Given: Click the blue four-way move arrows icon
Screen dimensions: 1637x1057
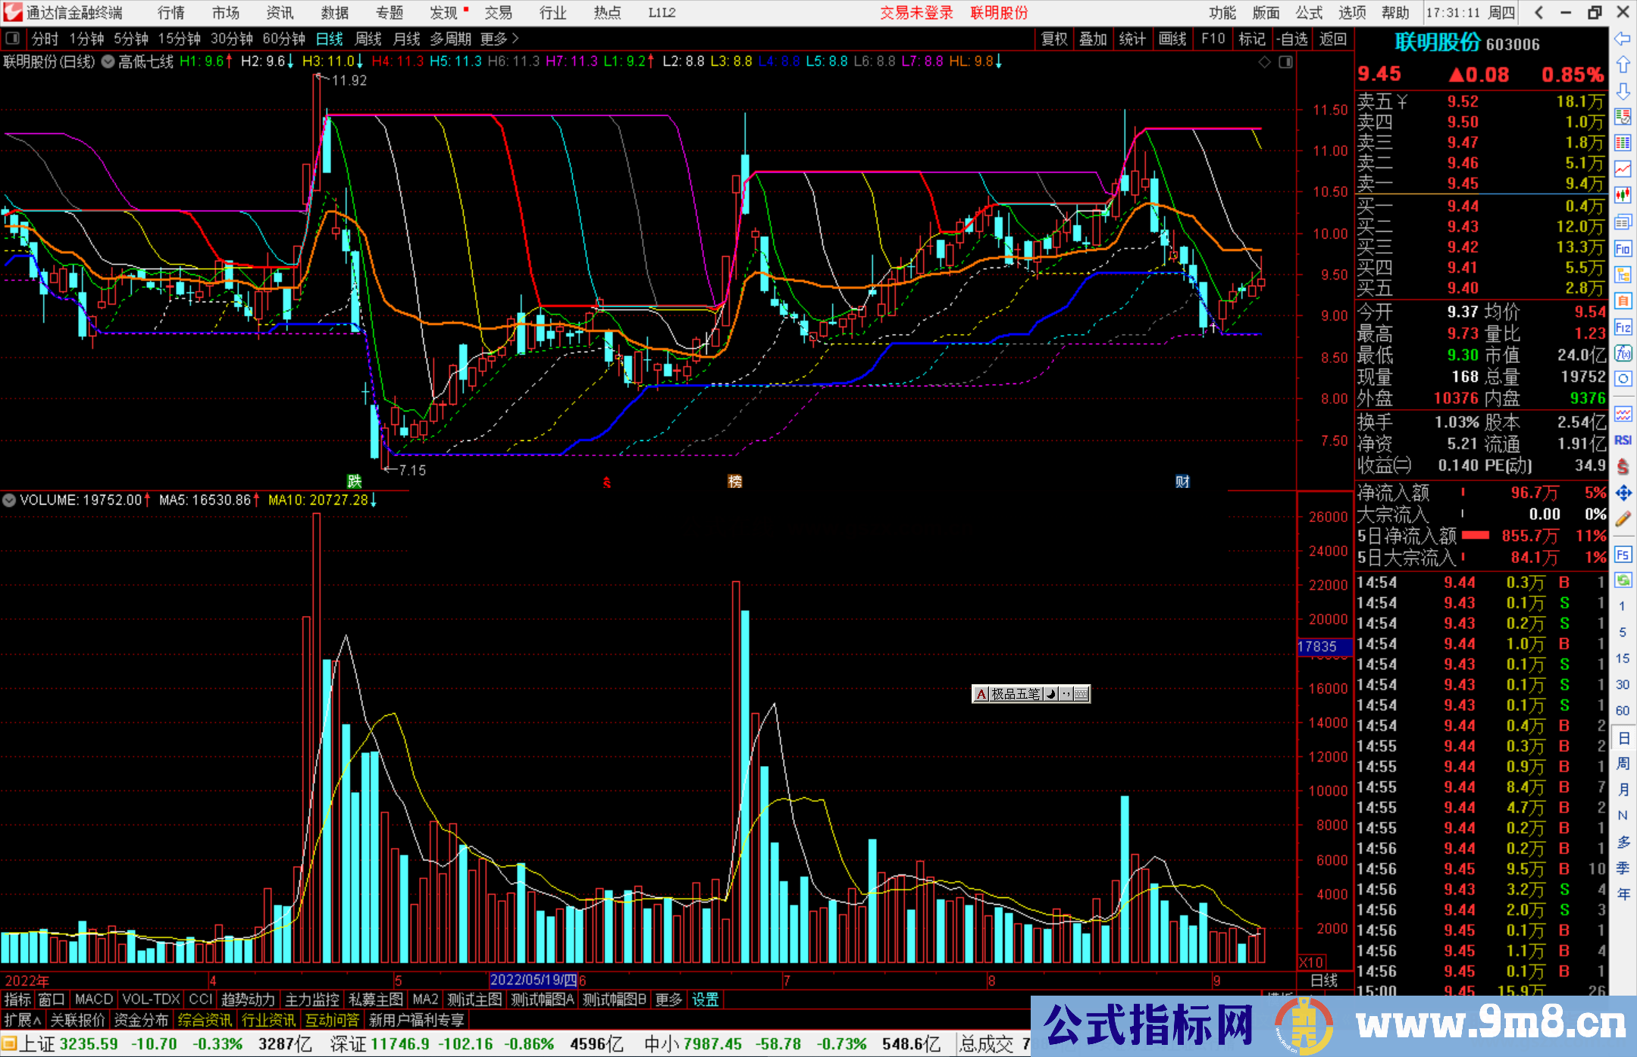Looking at the screenshot, I should 1623,493.
